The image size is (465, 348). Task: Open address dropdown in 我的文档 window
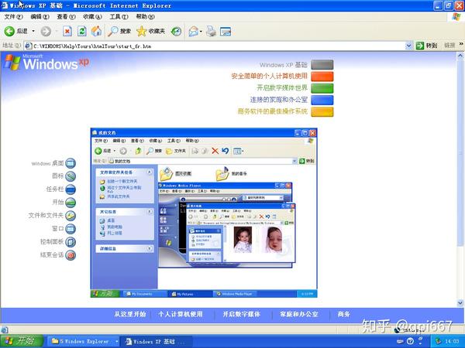(x=294, y=161)
